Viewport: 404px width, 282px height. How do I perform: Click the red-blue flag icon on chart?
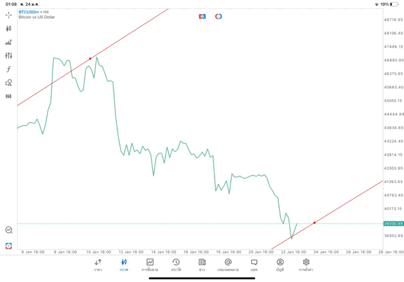pos(202,16)
